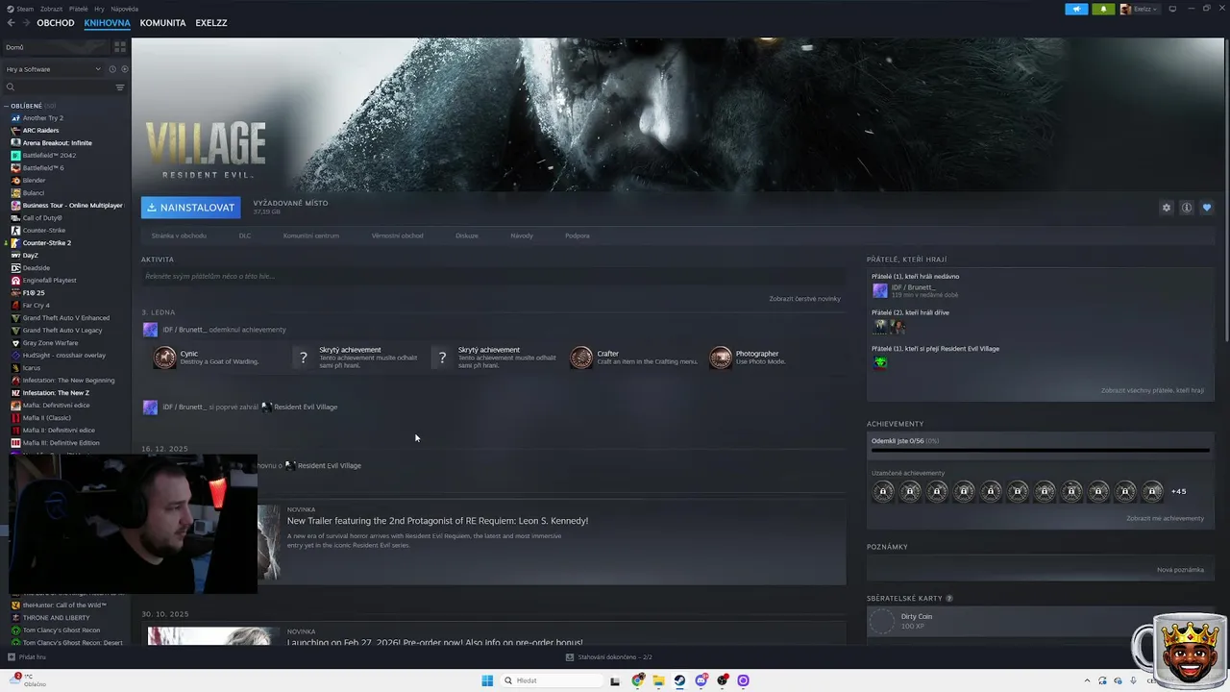Open the KOMUNITA tab
Image resolution: width=1230 pixels, height=692 pixels.
(162, 23)
